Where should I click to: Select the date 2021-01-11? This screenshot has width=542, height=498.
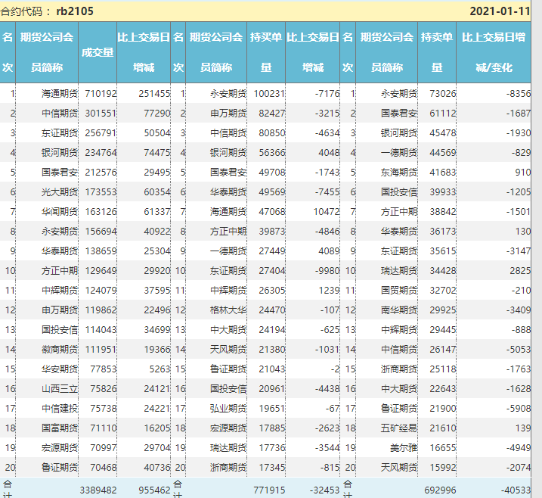(500, 11)
